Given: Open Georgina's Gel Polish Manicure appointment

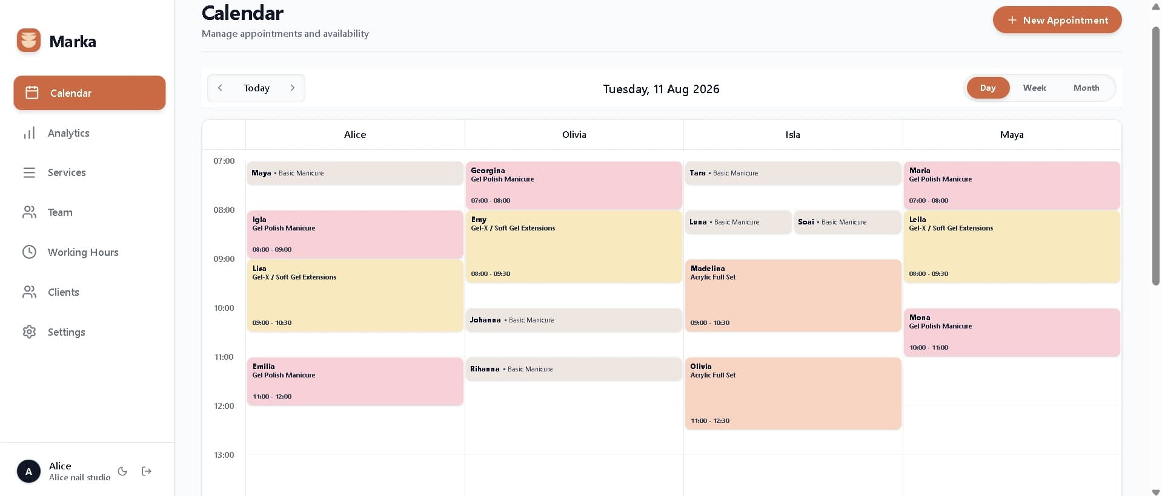Looking at the screenshot, I should 574,185.
